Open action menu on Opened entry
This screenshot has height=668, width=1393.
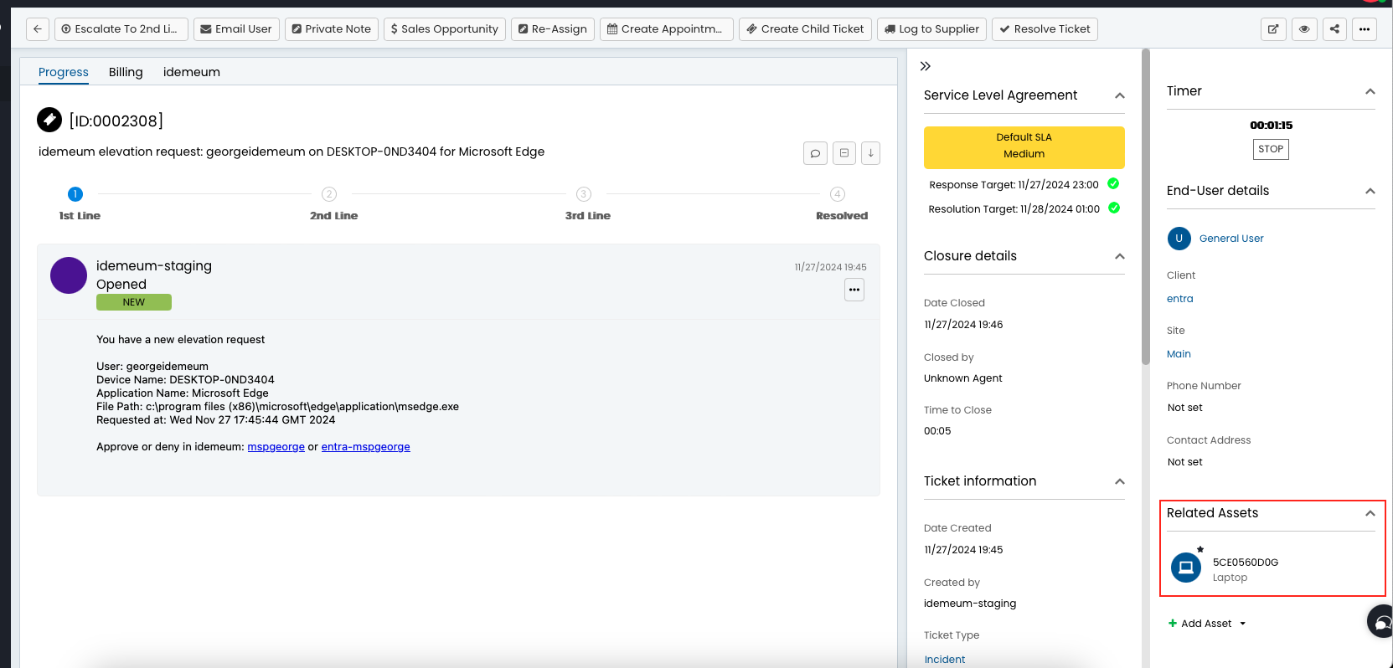click(854, 290)
